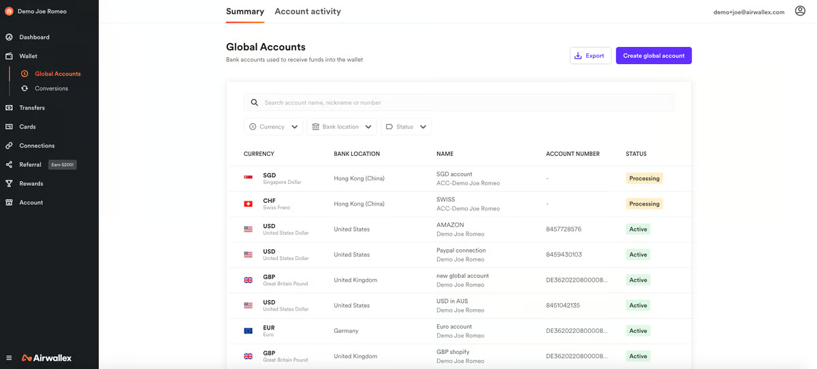This screenshot has height=369, width=817.
Task: Click the Demo Joe Romeo account name header
Action: [42, 12]
